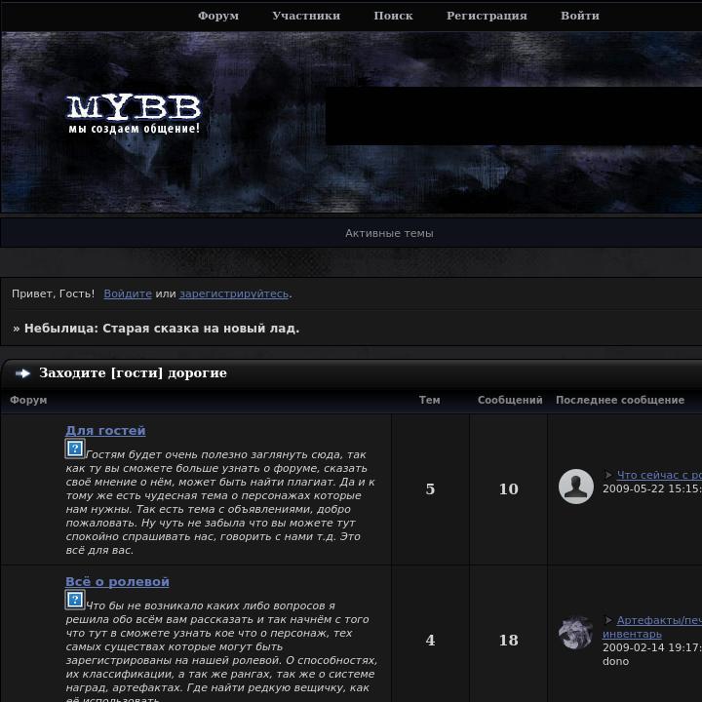702x702 pixels.
Task: Click username dono in last post
Action: (615, 661)
